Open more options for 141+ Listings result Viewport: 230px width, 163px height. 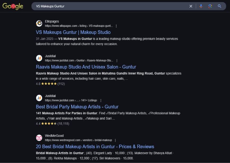point(101,100)
